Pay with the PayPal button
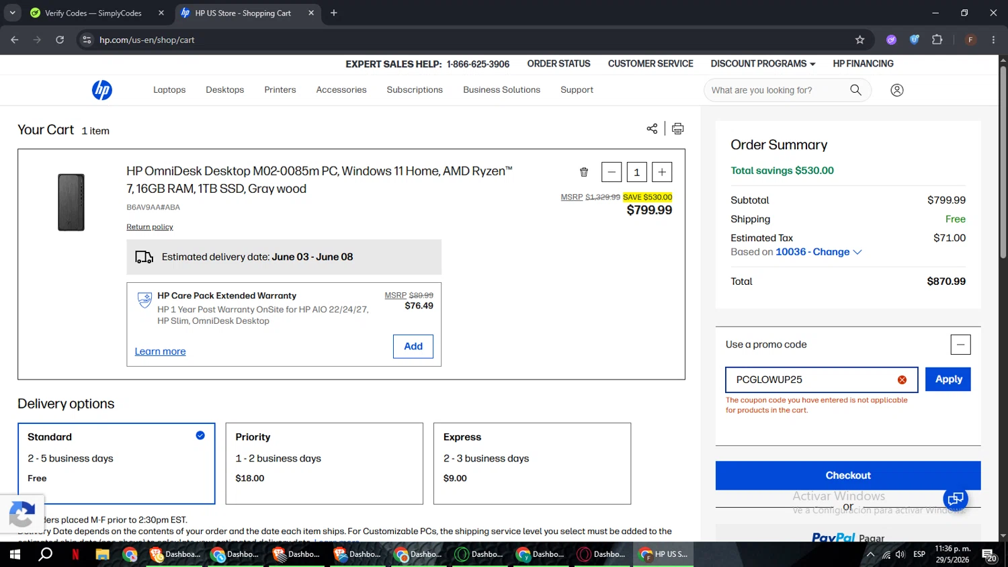The height and width of the screenshot is (567, 1008). pos(848,537)
